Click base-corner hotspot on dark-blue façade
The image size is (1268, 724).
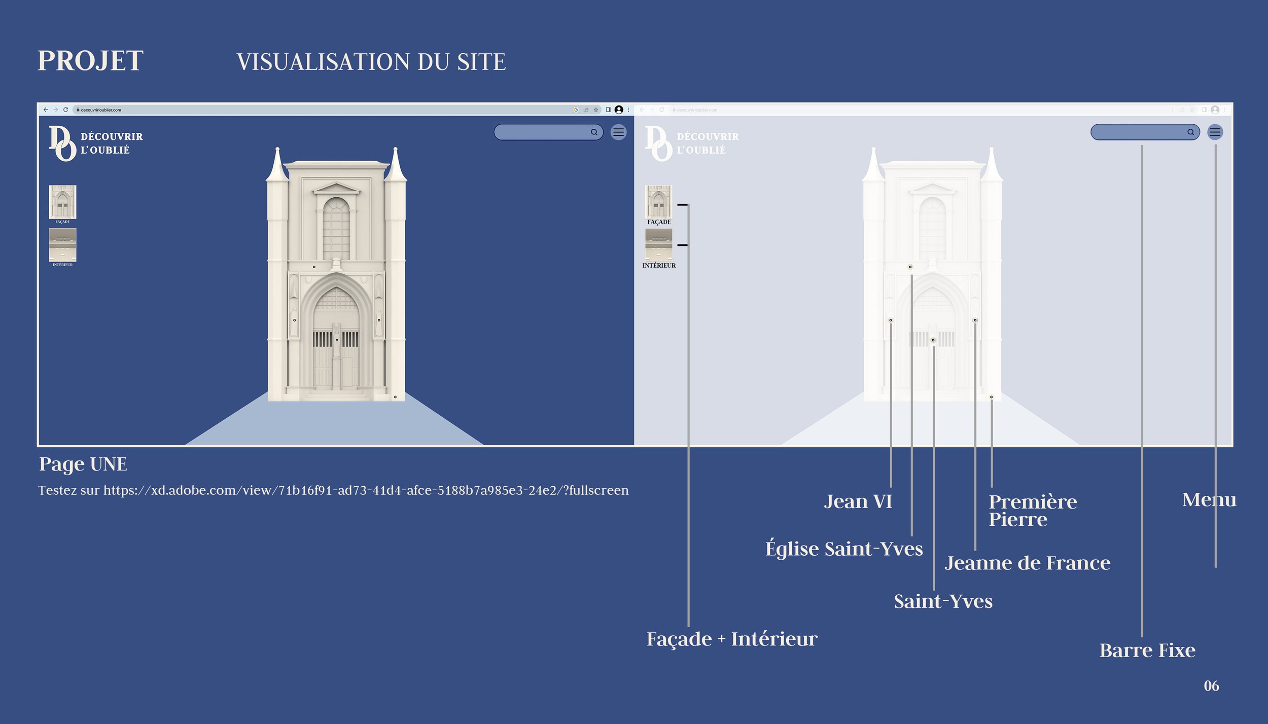[x=395, y=397]
